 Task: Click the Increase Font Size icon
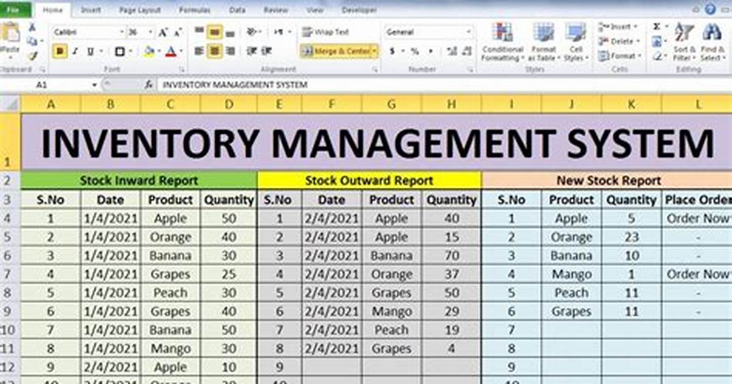pyautogui.click(x=163, y=32)
